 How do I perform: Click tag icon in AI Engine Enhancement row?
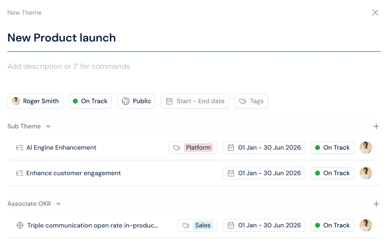pos(176,148)
